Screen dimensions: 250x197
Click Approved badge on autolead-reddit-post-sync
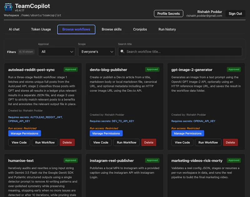pos(71,69)
